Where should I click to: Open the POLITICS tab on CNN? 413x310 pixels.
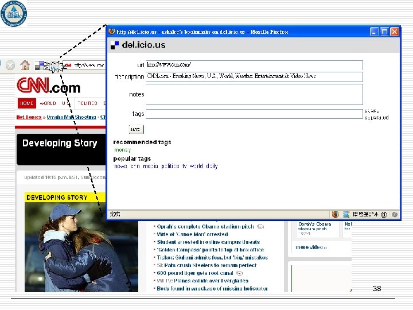pyautogui.click(x=87, y=103)
